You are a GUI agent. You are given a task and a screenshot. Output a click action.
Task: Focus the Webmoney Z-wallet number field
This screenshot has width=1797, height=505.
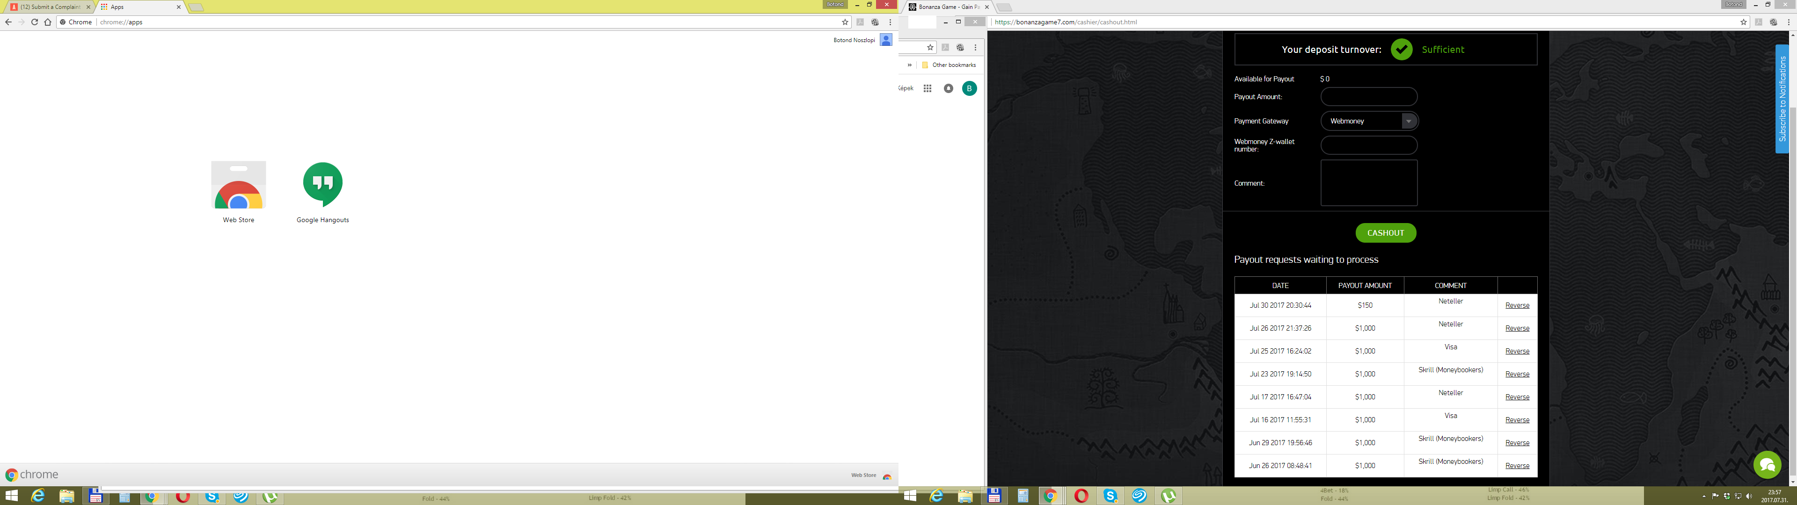1369,145
